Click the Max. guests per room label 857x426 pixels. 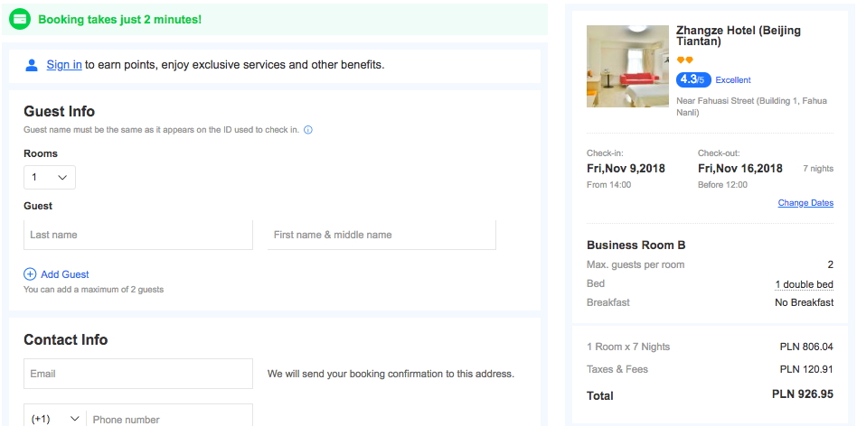tap(636, 265)
